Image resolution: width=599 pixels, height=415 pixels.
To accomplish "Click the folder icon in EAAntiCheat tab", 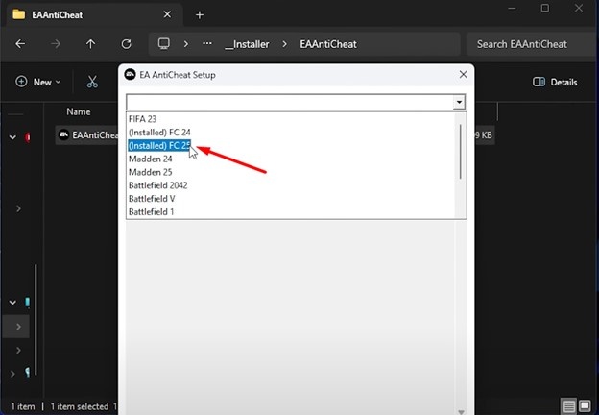I will click(x=19, y=15).
